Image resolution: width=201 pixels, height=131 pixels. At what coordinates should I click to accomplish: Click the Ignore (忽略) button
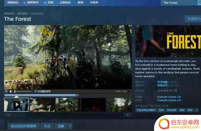[x=61, y=126]
